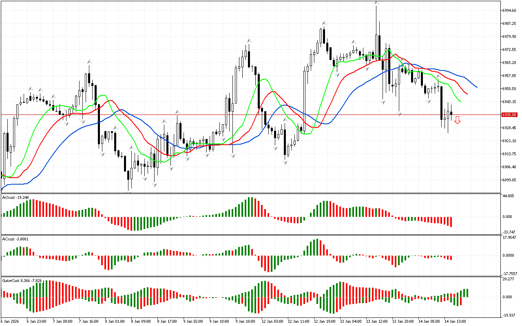Click the 12 Jan 19:00 time label
The width and height of the screenshot is (522, 326).
click(325, 321)
